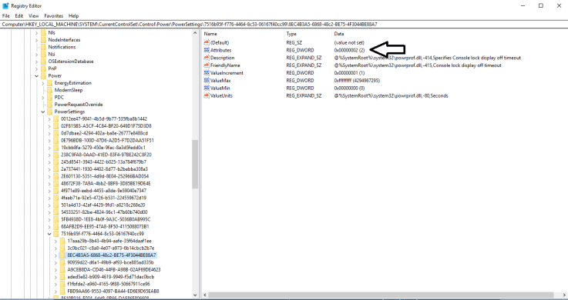Open the File menu
The height and width of the screenshot is (300, 568).
(x=6, y=16)
